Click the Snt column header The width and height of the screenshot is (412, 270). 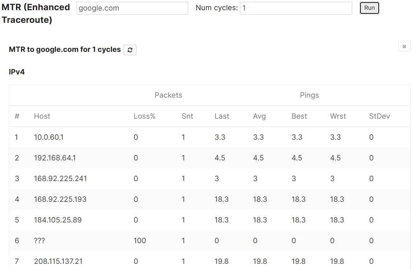[x=188, y=116]
